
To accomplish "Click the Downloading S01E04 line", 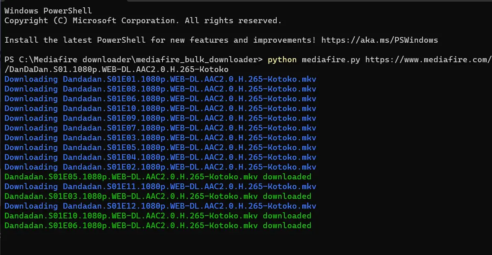I will click(x=160, y=157).
